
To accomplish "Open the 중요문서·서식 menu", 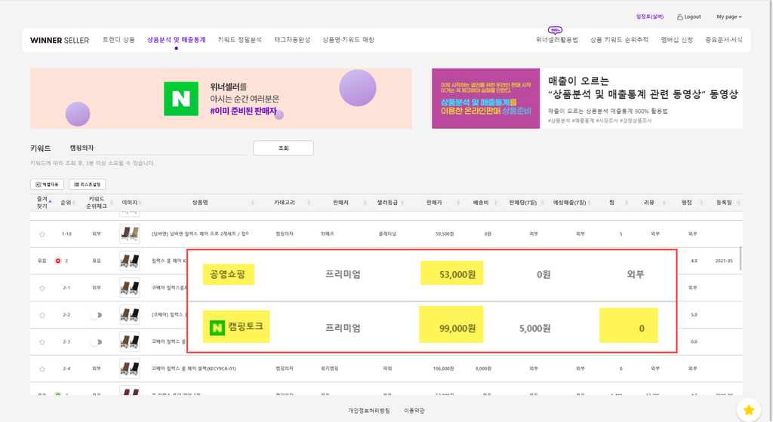I will click(x=724, y=40).
